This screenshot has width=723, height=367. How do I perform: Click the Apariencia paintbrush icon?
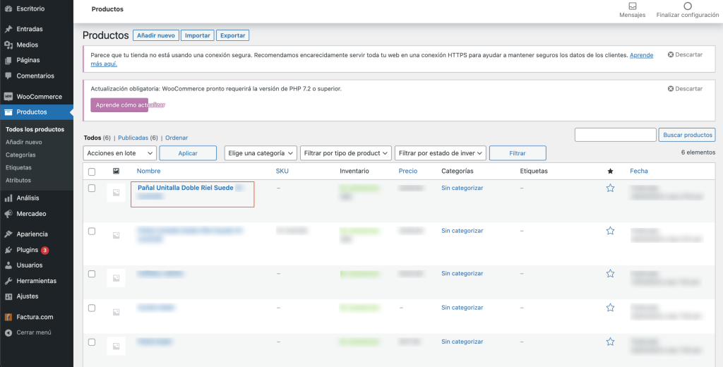pyautogui.click(x=8, y=234)
